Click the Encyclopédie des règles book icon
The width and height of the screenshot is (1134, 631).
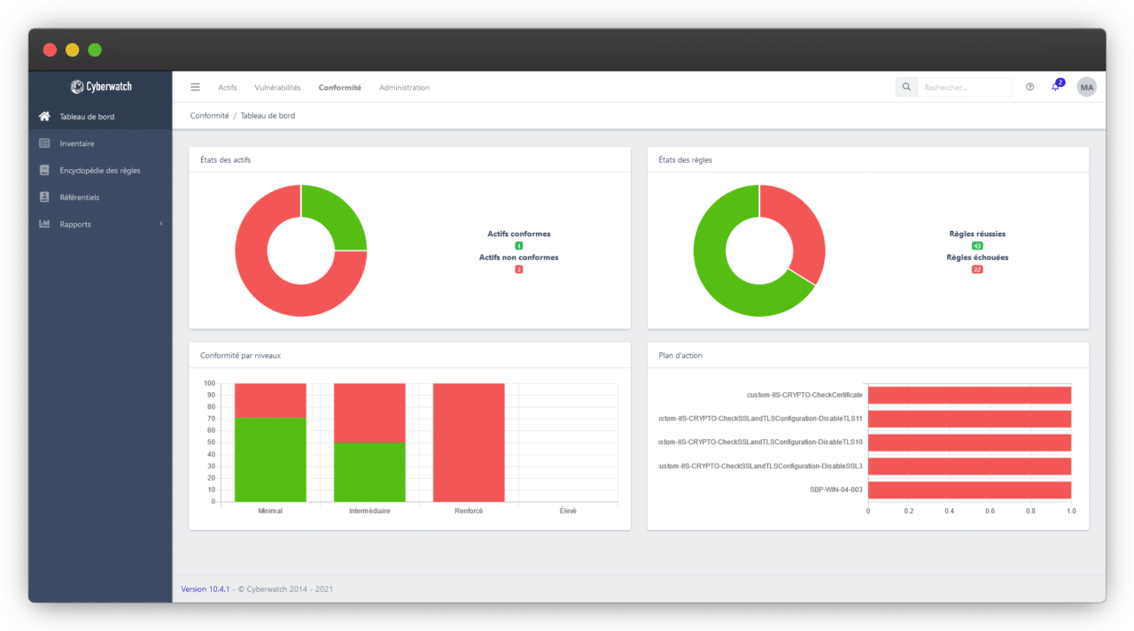click(x=43, y=170)
